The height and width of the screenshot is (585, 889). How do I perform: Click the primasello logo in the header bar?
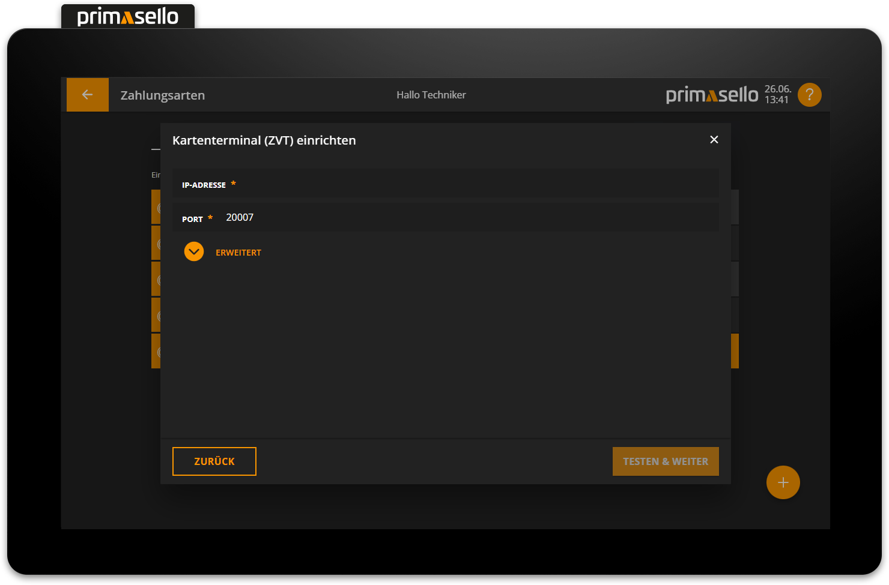[711, 94]
